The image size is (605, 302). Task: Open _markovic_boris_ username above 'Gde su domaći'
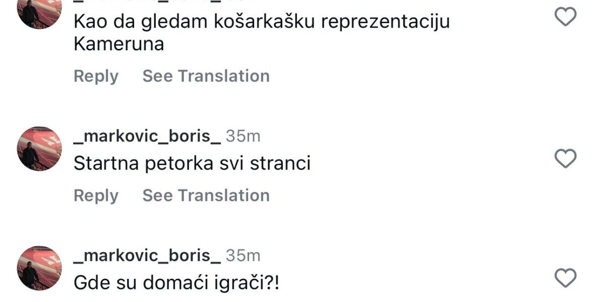[147, 256]
